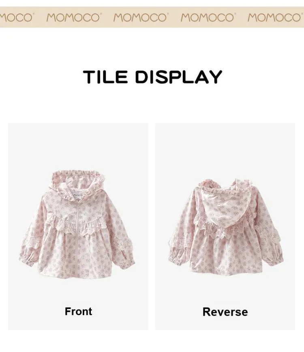The height and width of the screenshot is (352, 304).
Task: Click the "Reverse" caption label
Action: click(225, 312)
